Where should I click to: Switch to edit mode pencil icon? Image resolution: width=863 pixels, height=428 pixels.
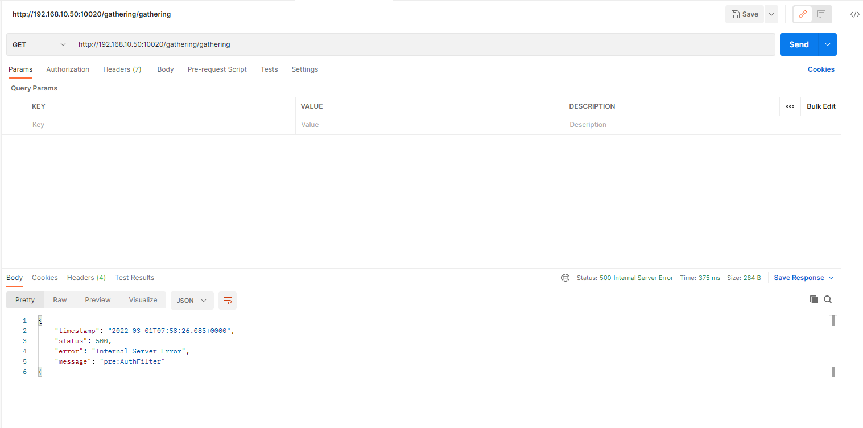click(802, 14)
